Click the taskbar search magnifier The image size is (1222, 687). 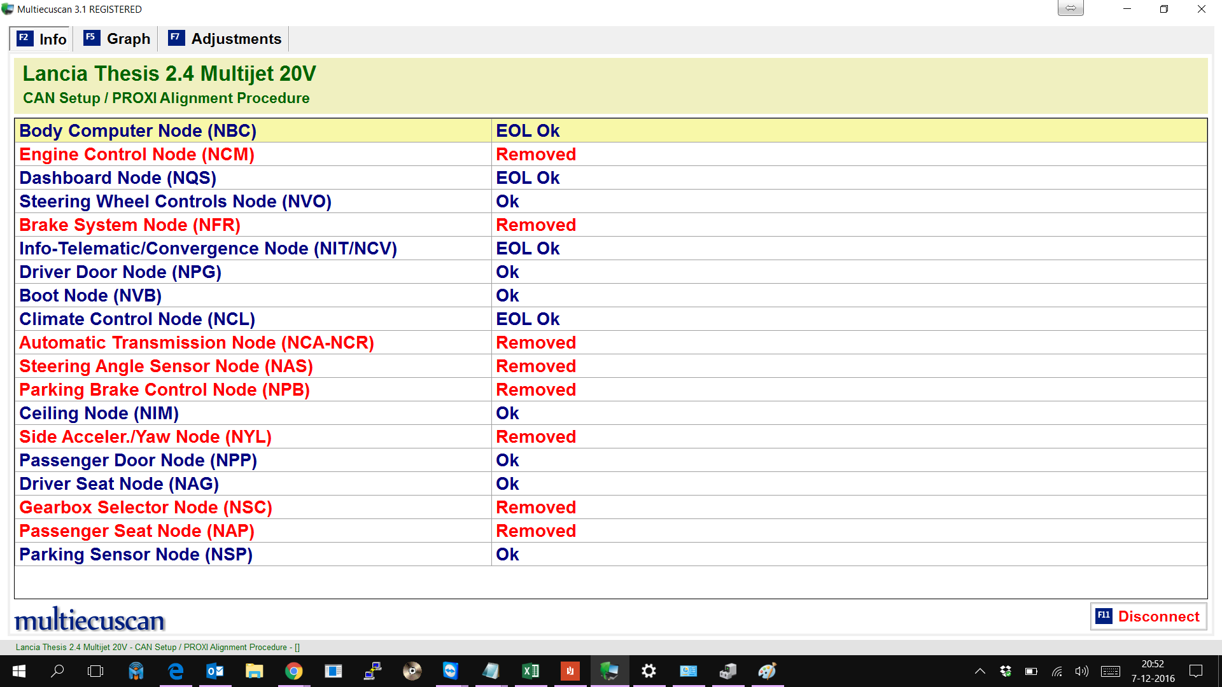(x=57, y=670)
